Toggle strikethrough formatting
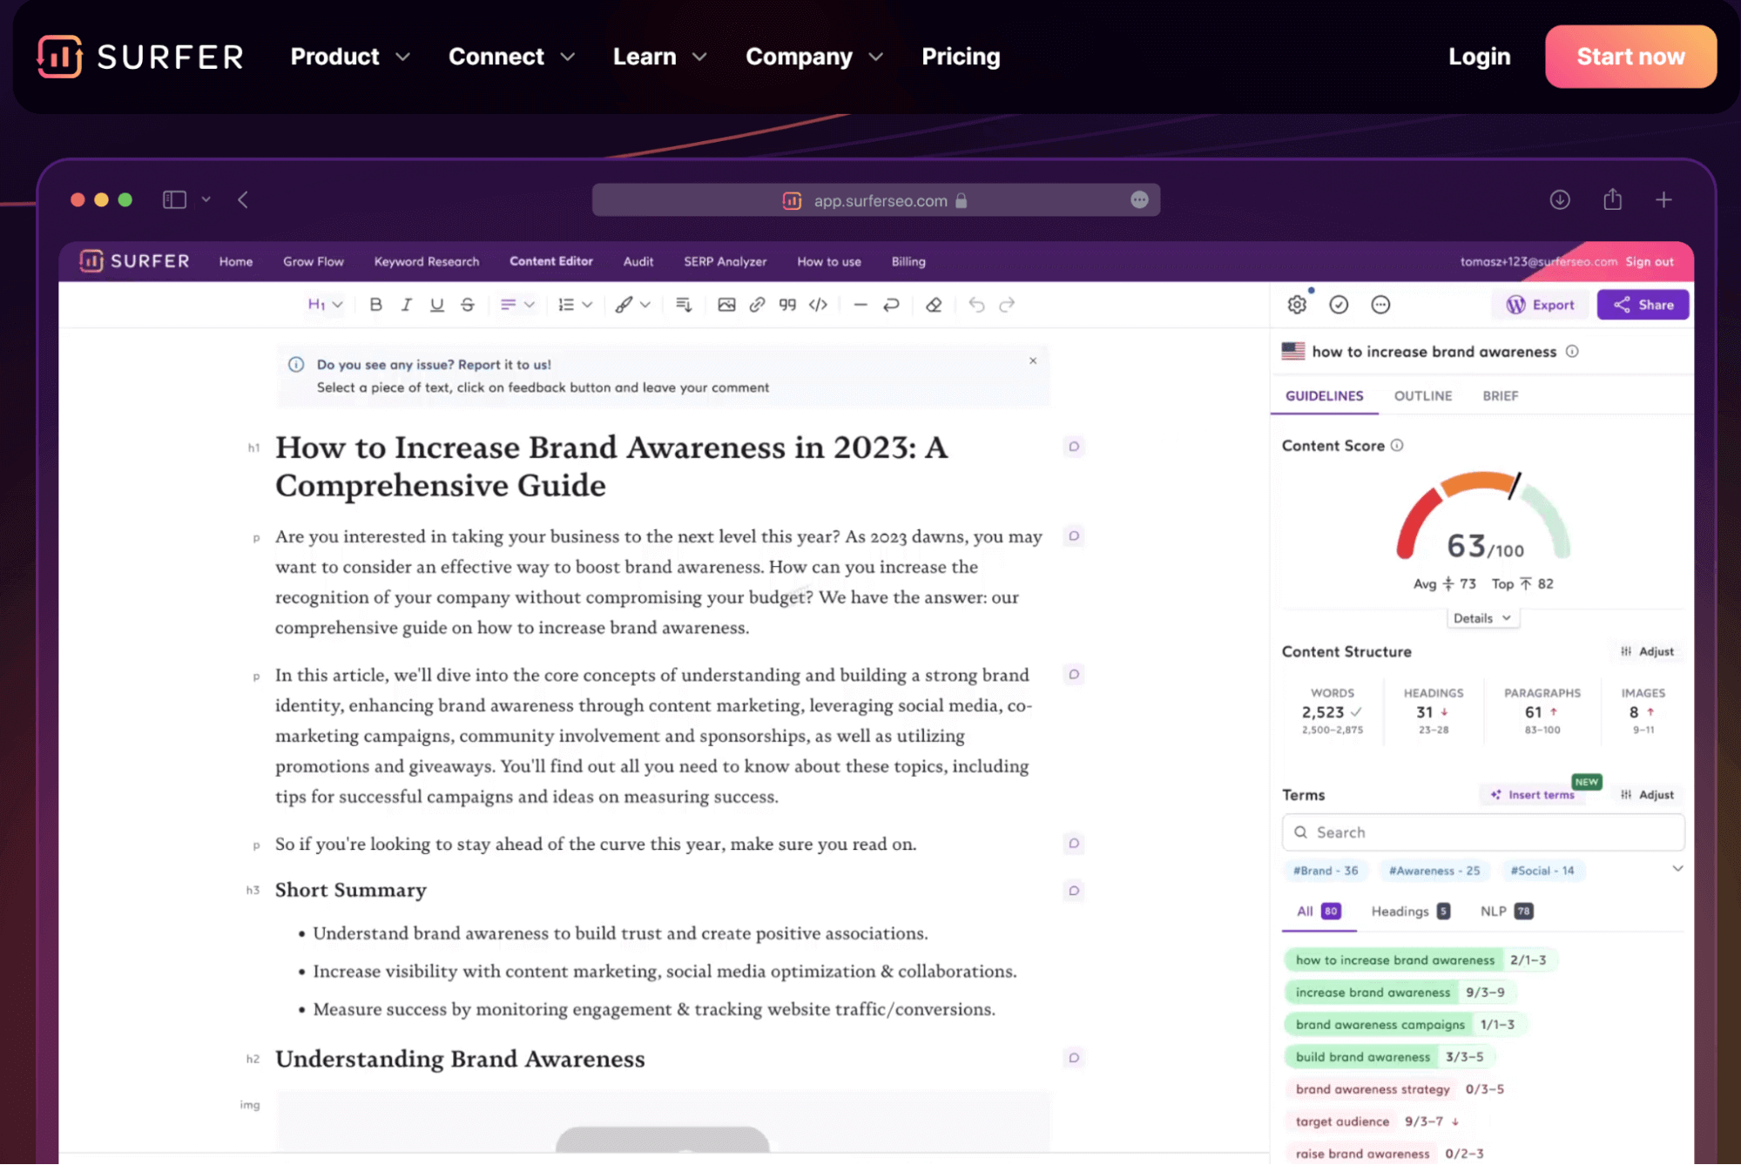Image resolution: width=1741 pixels, height=1165 pixels. (x=468, y=305)
